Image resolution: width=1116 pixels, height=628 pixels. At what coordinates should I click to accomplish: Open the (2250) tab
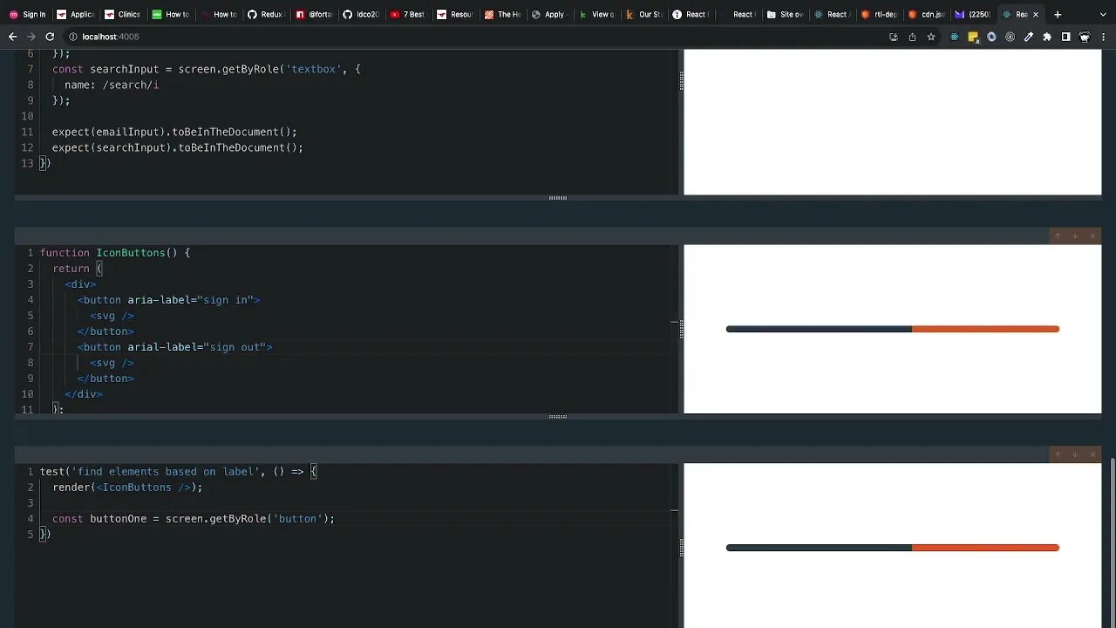pyautogui.click(x=973, y=14)
